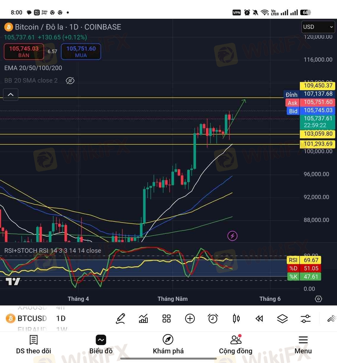Screen dimensions: 337x363
Task: Open the layers object tree icon
Action: (x=282, y=319)
